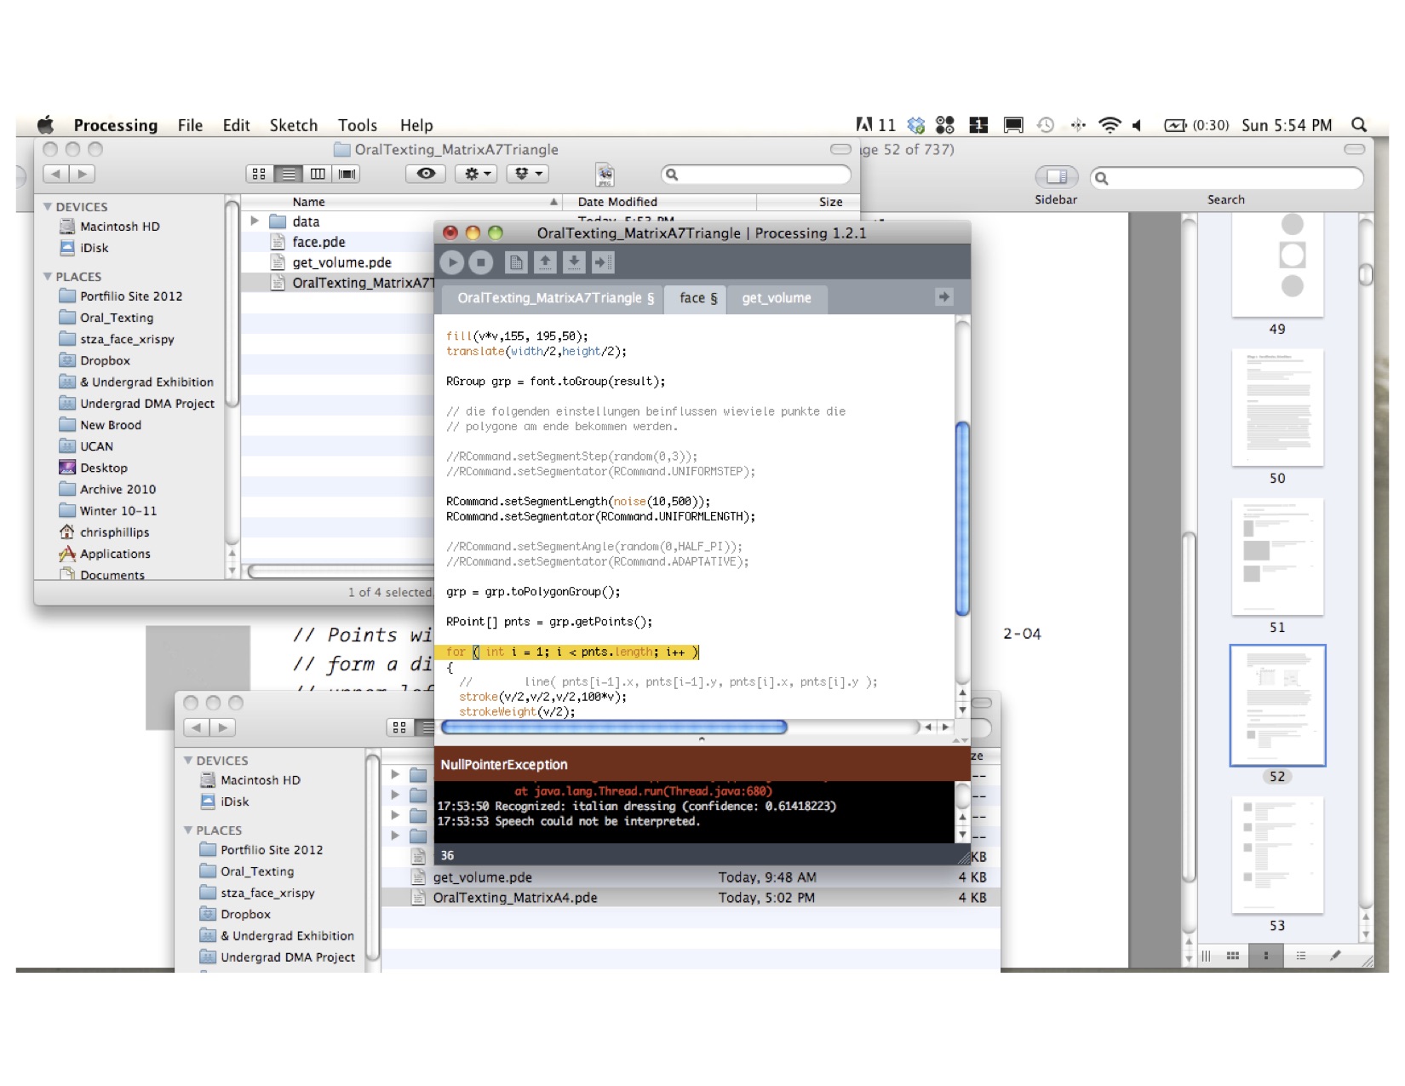The image size is (1405, 1086).
Task: Run the sketch with the Play button
Action: click(x=451, y=262)
